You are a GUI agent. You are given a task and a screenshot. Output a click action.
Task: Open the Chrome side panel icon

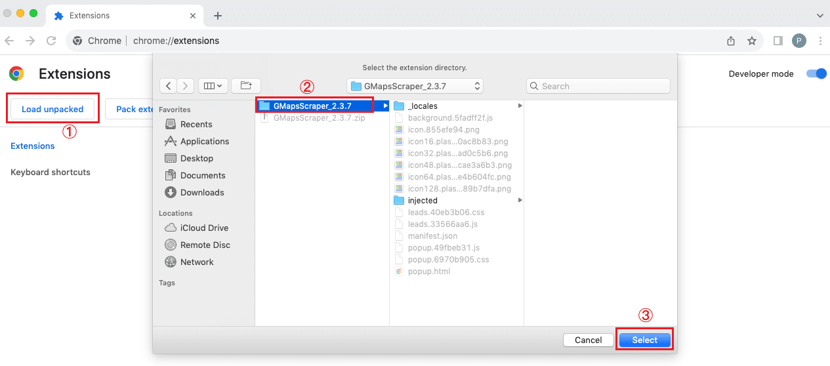[x=778, y=41]
